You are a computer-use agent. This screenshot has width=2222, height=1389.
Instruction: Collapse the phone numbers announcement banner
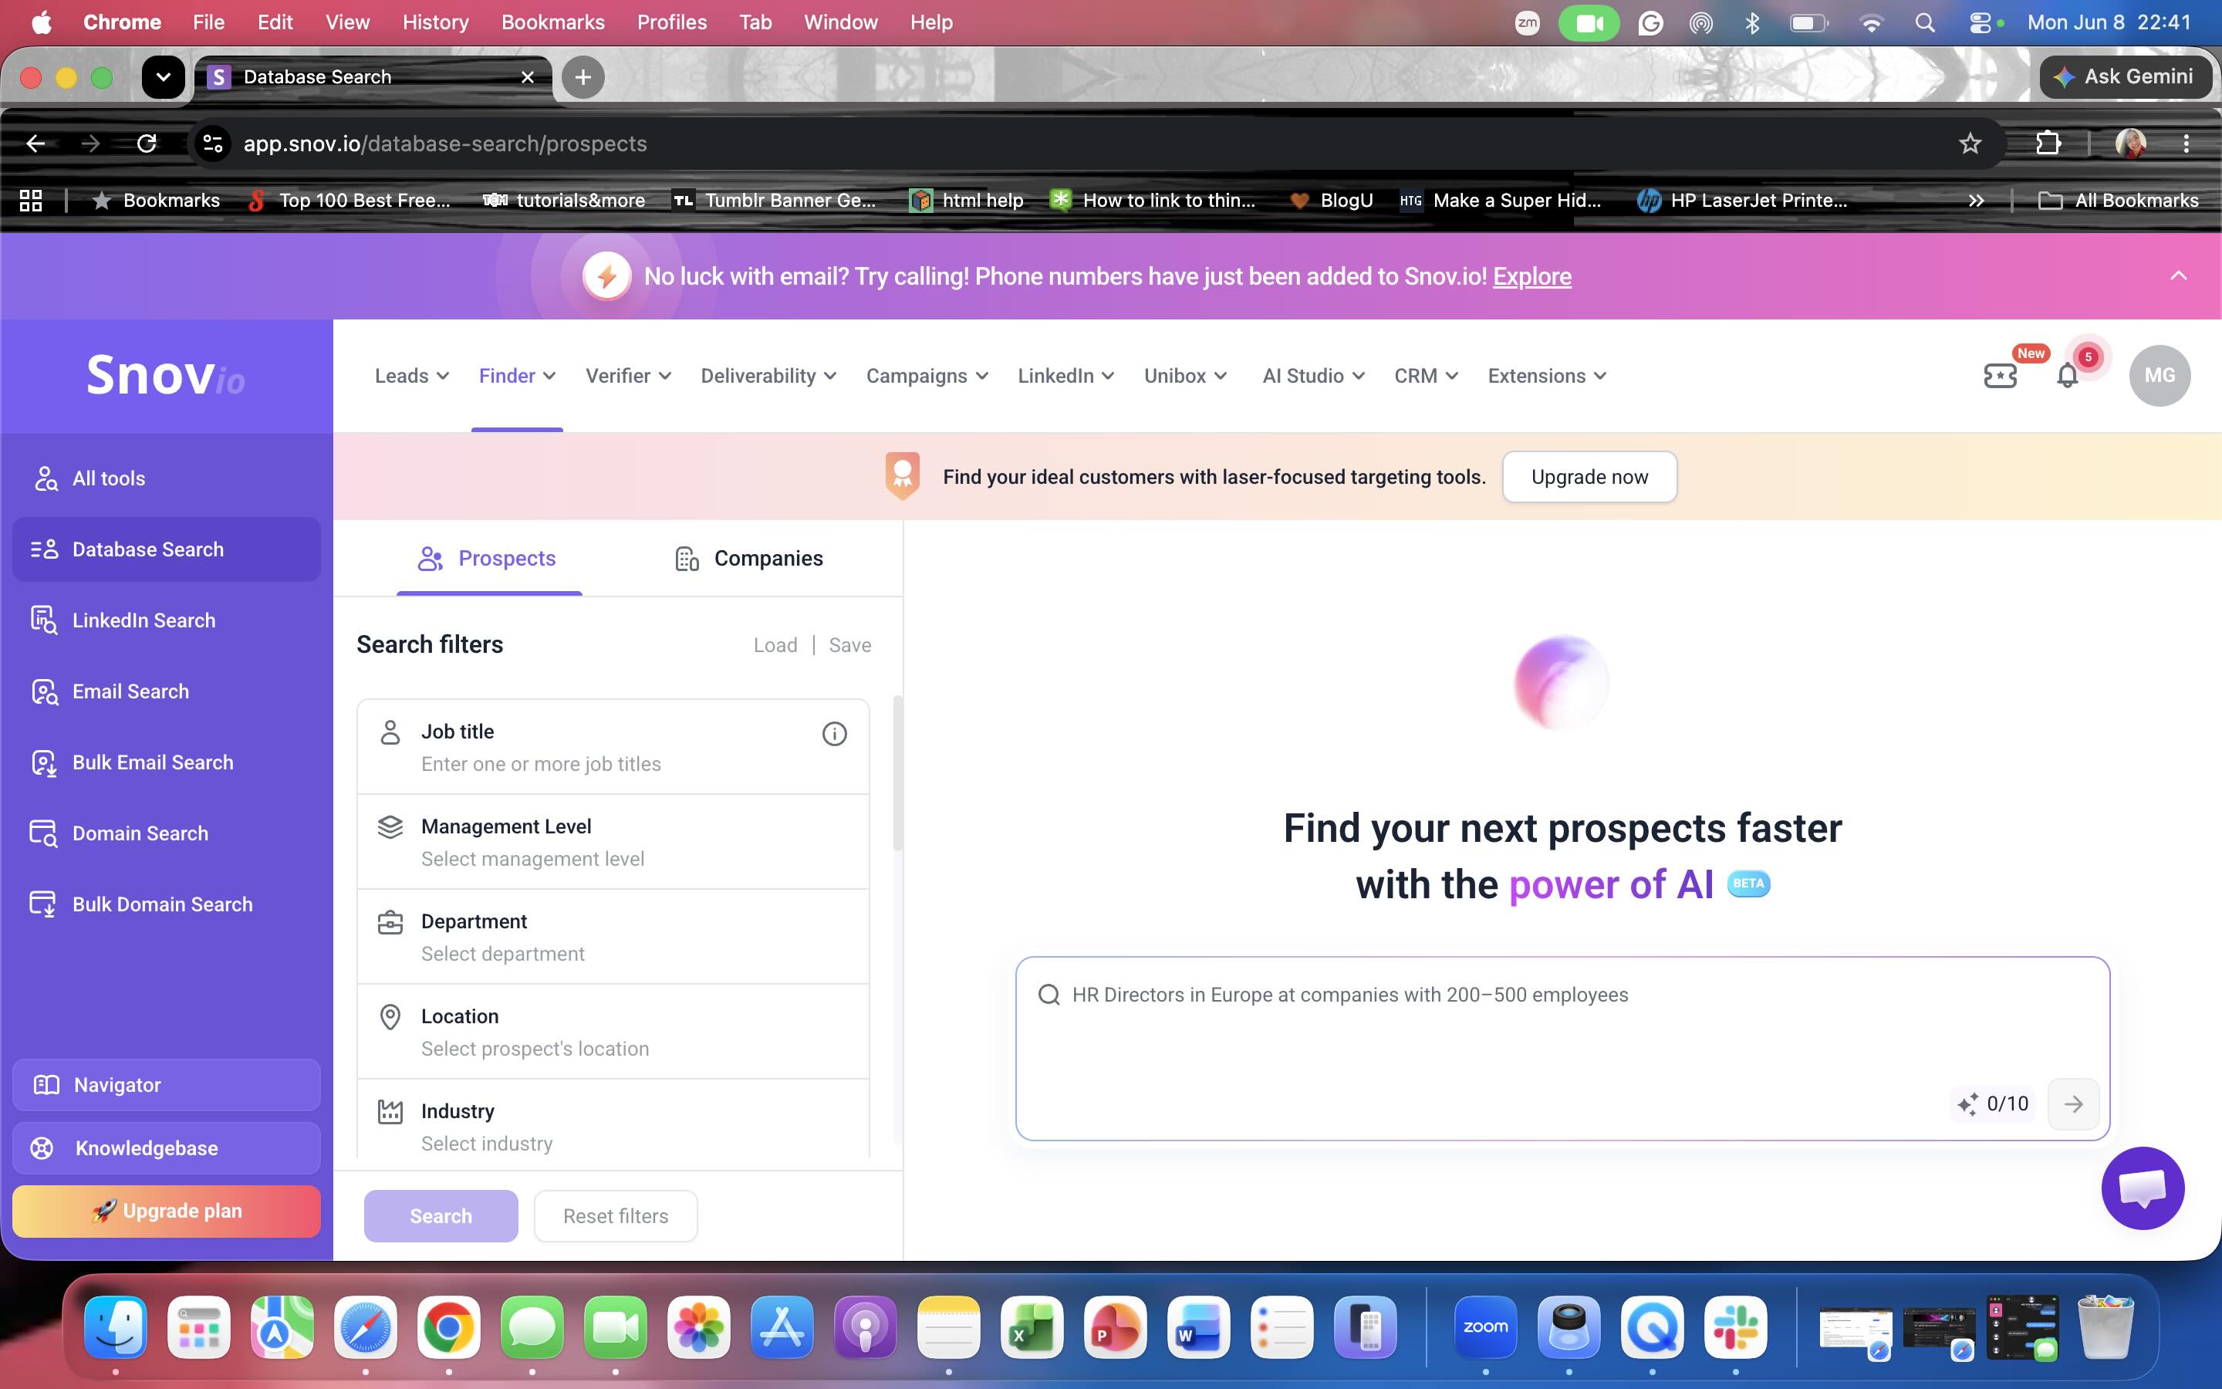tap(2178, 275)
